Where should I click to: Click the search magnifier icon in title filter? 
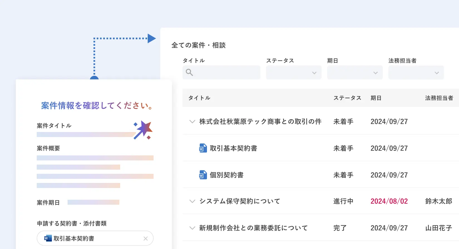189,72
